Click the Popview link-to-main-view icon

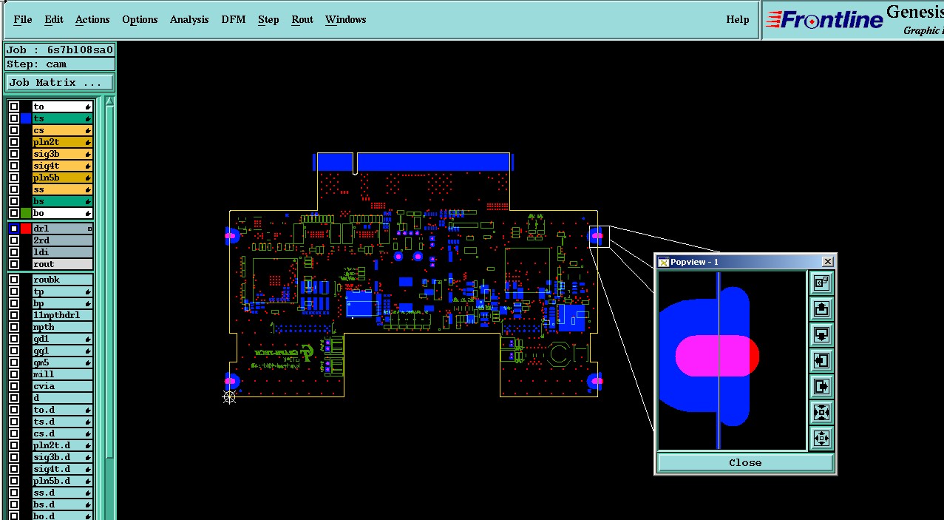(821, 283)
